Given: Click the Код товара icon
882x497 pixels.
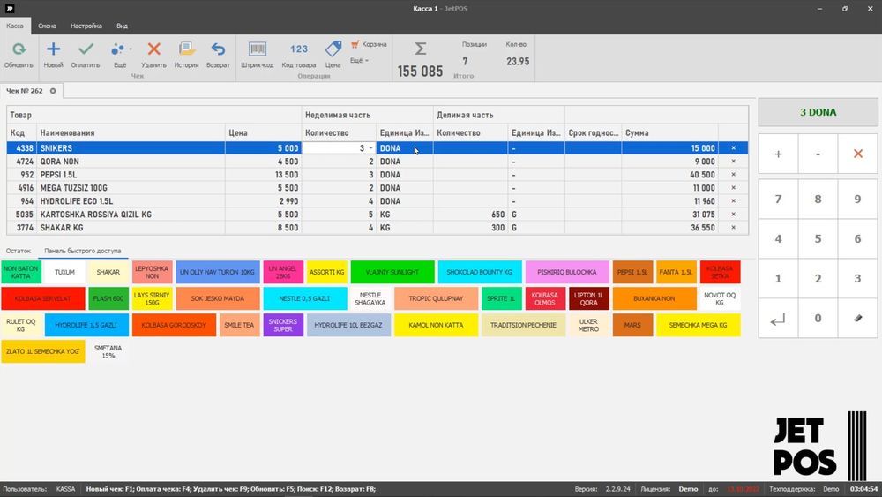Looking at the screenshot, I should click(x=299, y=49).
